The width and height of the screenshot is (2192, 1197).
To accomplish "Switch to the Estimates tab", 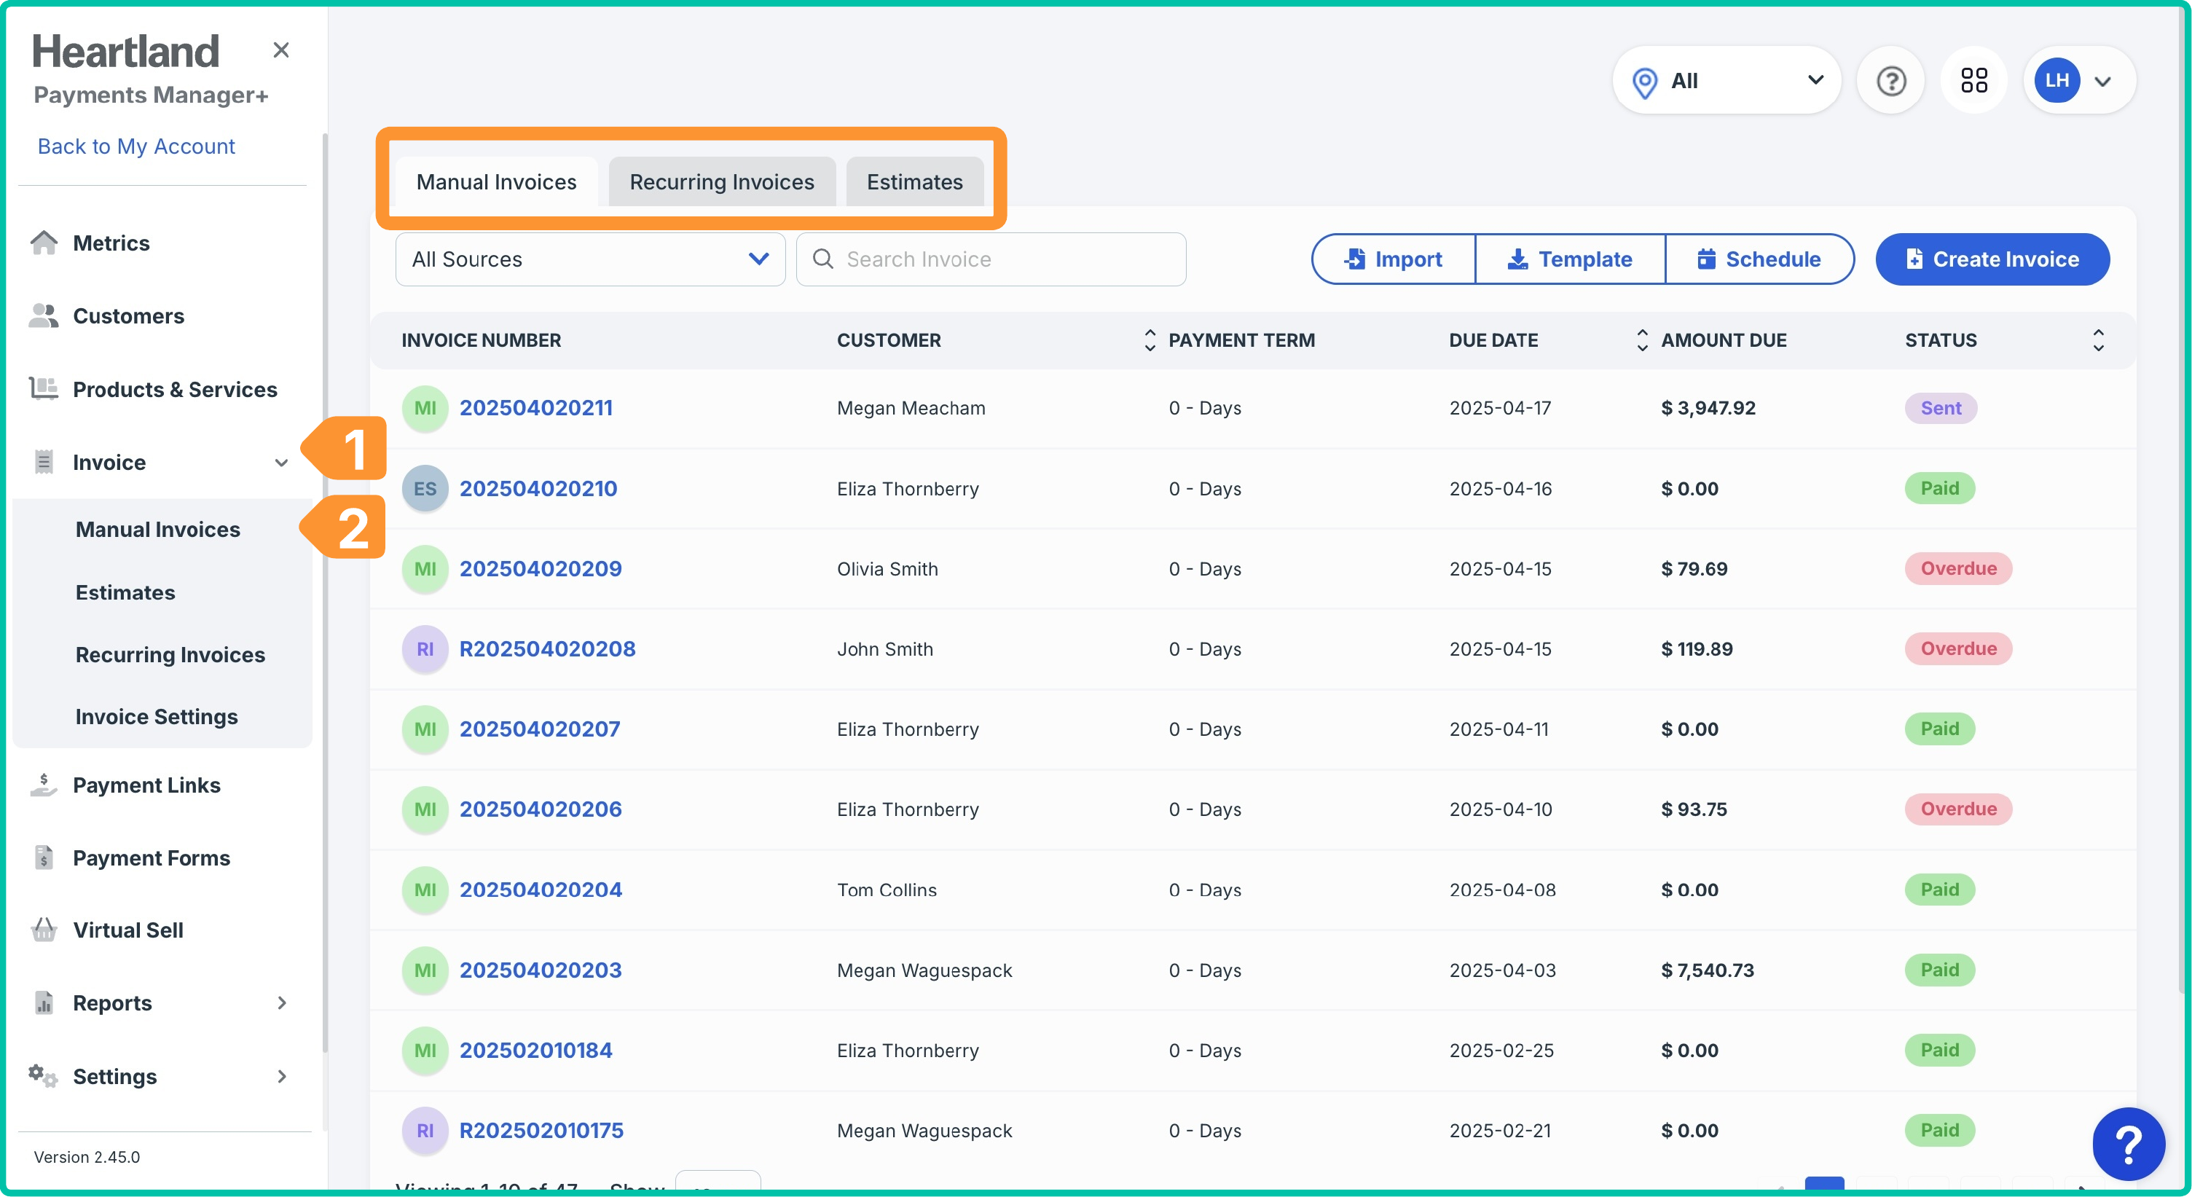I will tap(915, 182).
